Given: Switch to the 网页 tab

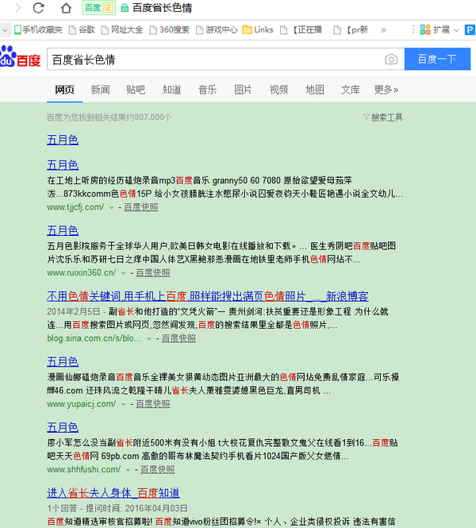Looking at the screenshot, I should tap(64, 90).
